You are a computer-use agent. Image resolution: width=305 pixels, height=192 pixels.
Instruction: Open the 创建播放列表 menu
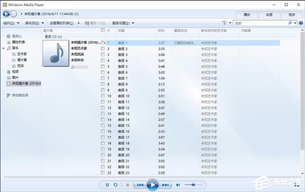(x=62, y=23)
